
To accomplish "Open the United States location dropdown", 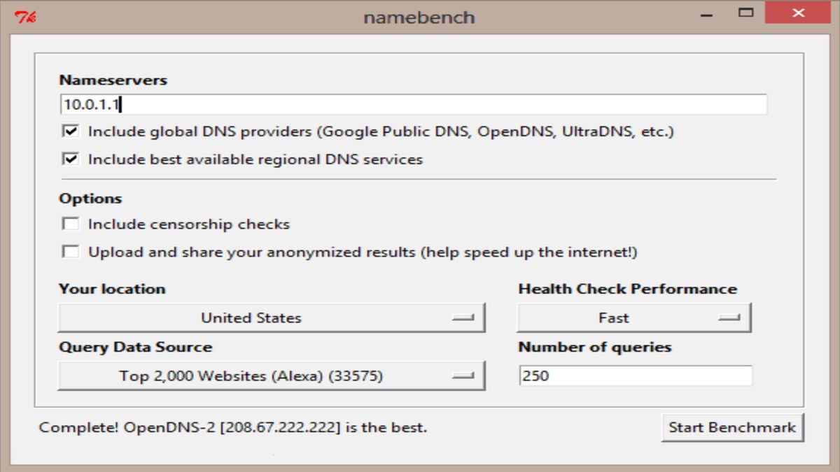I will 271,318.
